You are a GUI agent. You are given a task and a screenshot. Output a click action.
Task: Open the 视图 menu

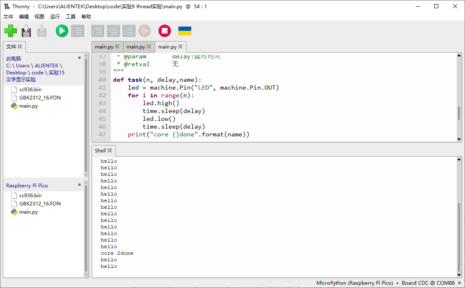pyautogui.click(x=39, y=16)
